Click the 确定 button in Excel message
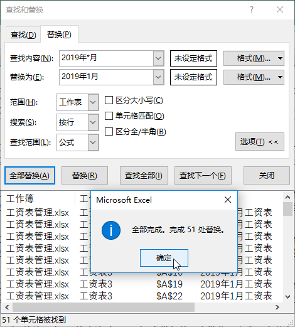Viewport: 295px width, 327px height. click(x=164, y=258)
